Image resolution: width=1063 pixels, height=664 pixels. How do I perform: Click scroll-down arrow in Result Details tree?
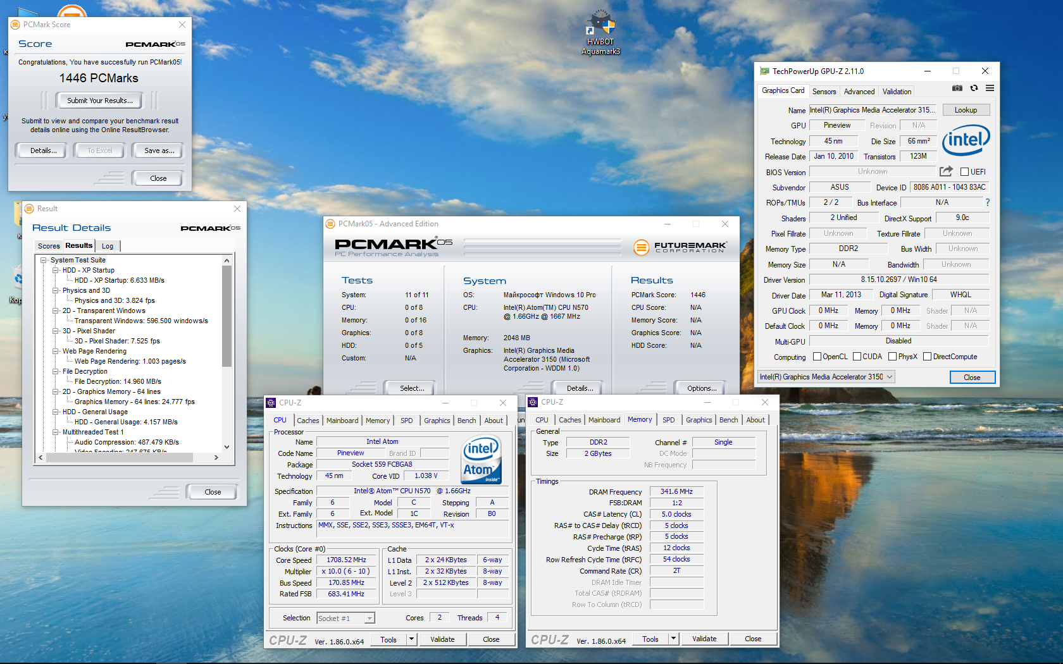[227, 447]
